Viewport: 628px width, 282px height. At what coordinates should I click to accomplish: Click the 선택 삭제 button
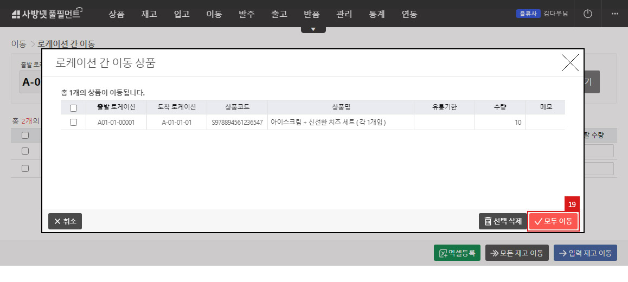(x=503, y=221)
